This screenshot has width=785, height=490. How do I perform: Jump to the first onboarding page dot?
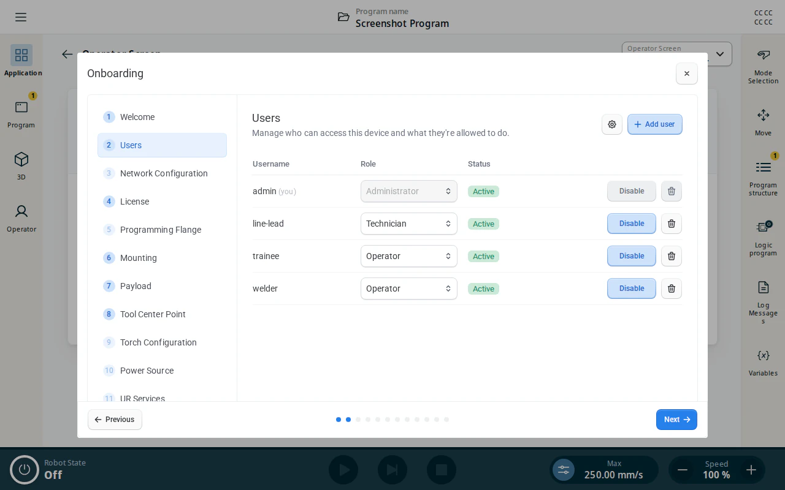(x=339, y=420)
